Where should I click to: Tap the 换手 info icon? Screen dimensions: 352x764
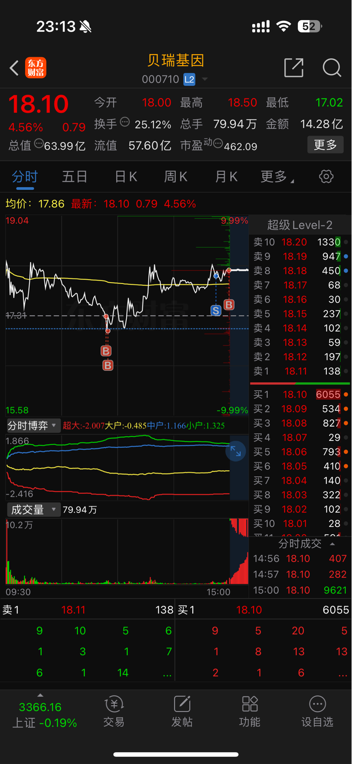click(125, 122)
